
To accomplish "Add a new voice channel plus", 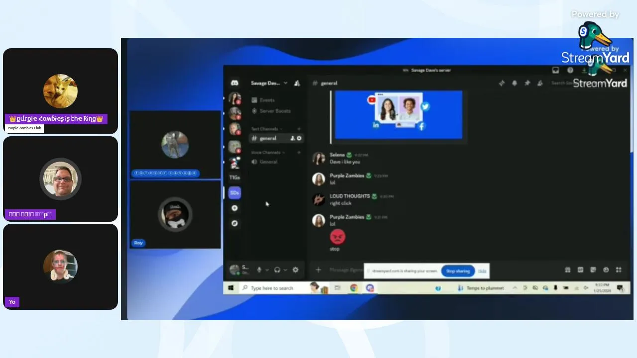I will 299,152.
